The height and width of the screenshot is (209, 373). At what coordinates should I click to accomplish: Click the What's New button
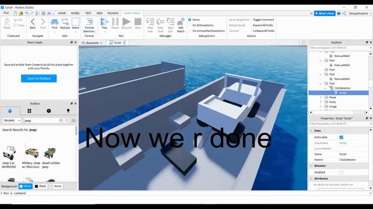tap(325, 13)
